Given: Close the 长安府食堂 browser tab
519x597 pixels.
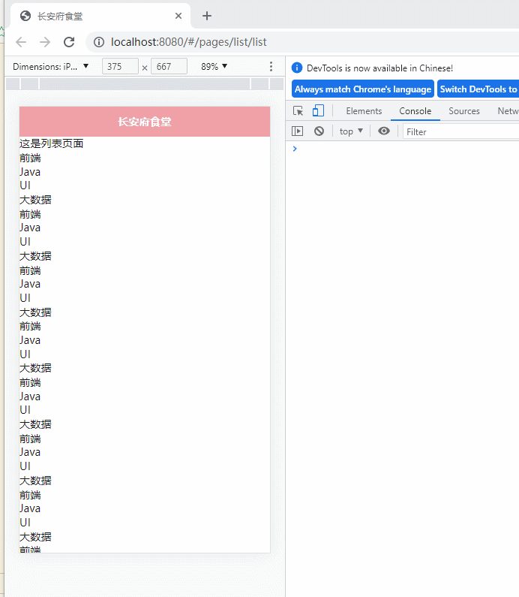Looking at the screenshot, I should pos(178,16).
